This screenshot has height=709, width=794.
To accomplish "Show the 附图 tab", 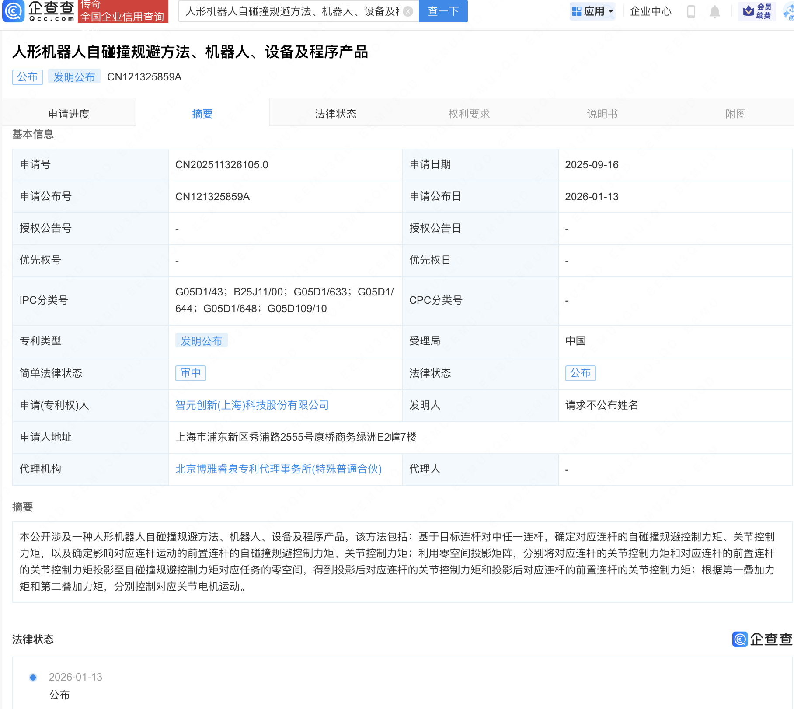I will [735, 114].
